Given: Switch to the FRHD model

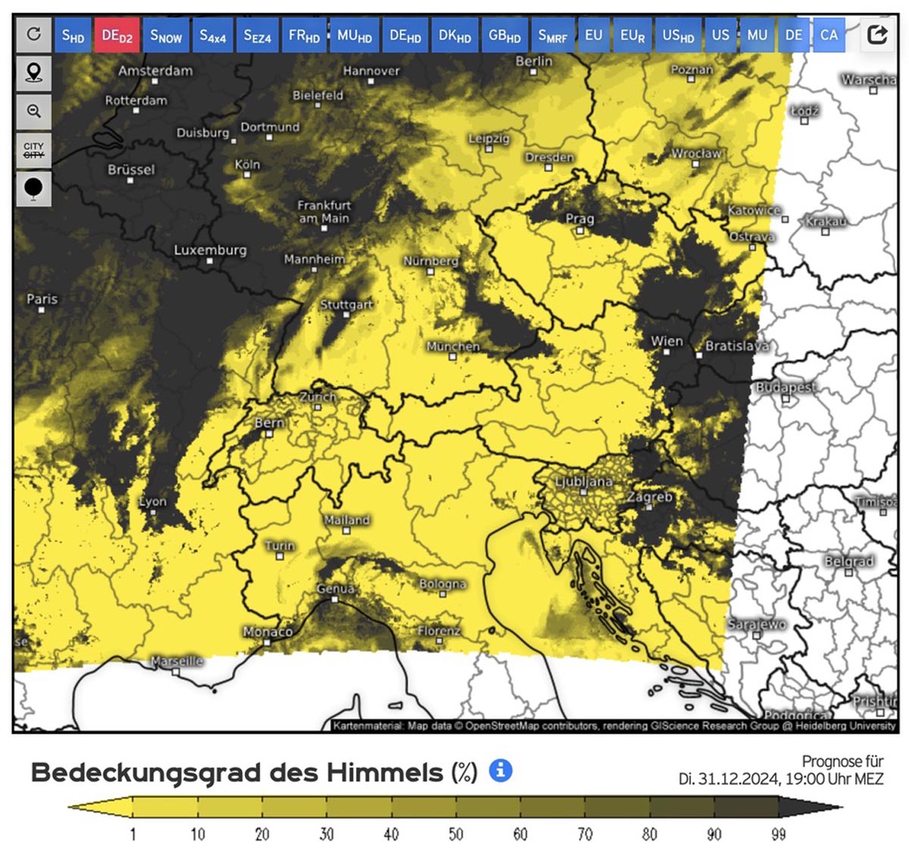Looking at the screenshot, I should pyautogui.click(x=305, y=36).
